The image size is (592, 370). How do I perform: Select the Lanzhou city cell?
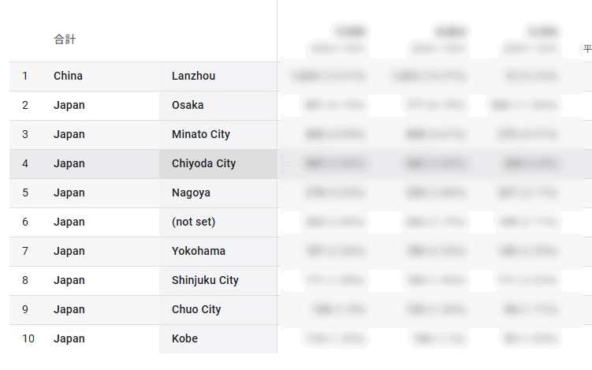pos(193,77)
